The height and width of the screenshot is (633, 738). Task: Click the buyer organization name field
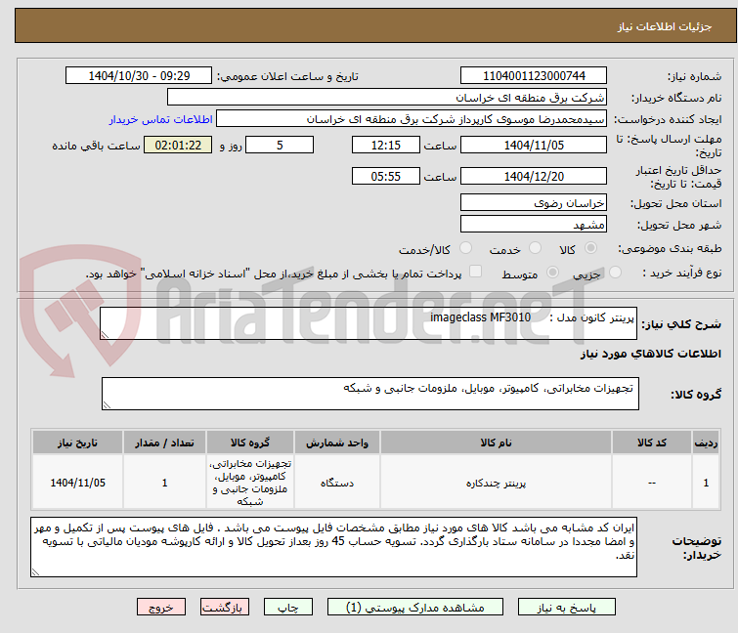(387, 98)
